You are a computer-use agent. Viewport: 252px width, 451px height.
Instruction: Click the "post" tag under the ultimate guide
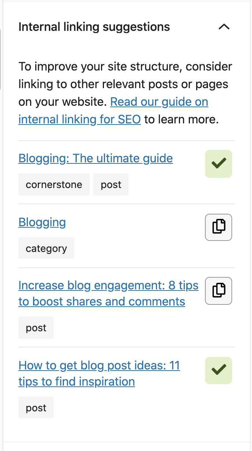111,184
